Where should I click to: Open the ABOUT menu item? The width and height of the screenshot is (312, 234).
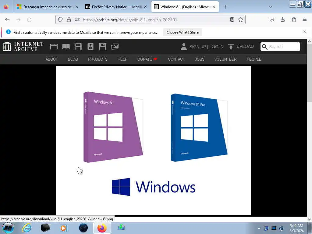click(52, 59)
